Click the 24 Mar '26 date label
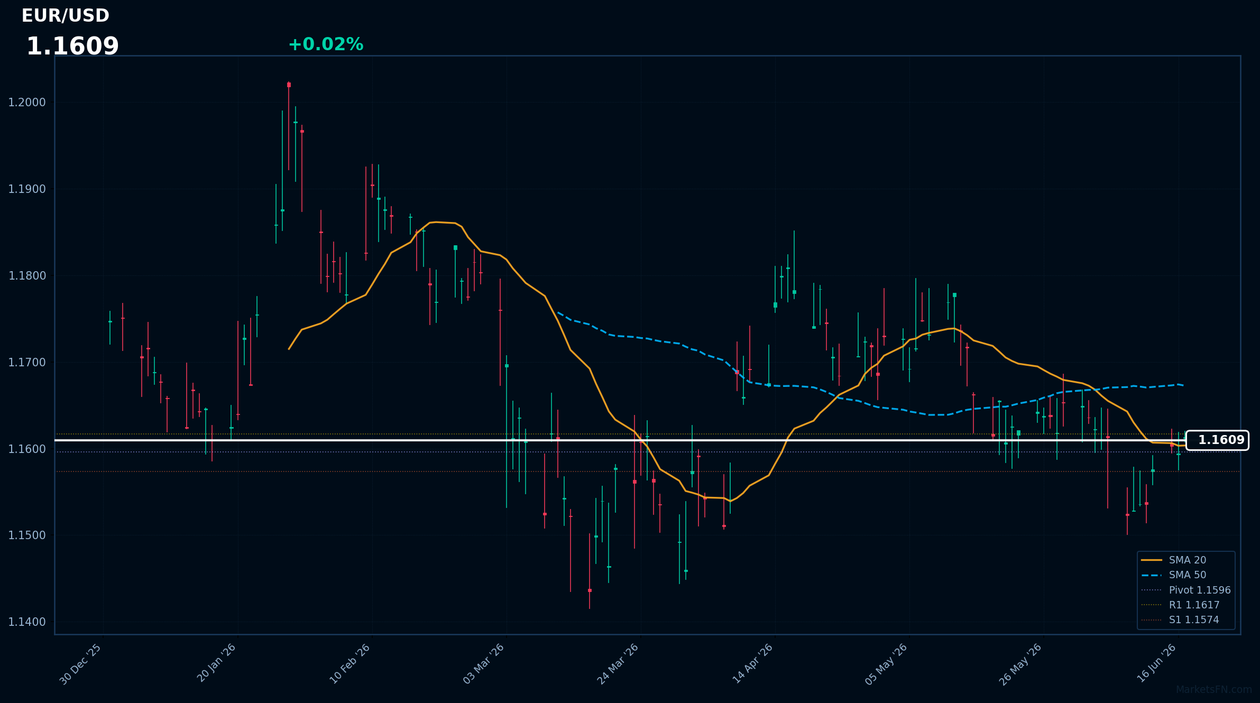Image resolution: width=1260 pixels, height=703 pixels. point(618,664)
